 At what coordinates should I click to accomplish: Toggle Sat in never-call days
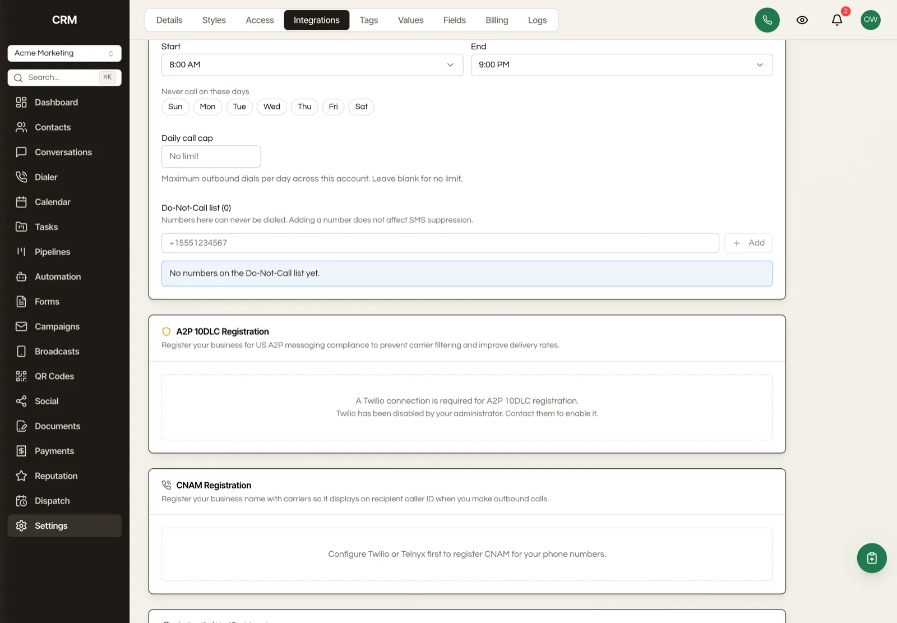coord(362,107)
